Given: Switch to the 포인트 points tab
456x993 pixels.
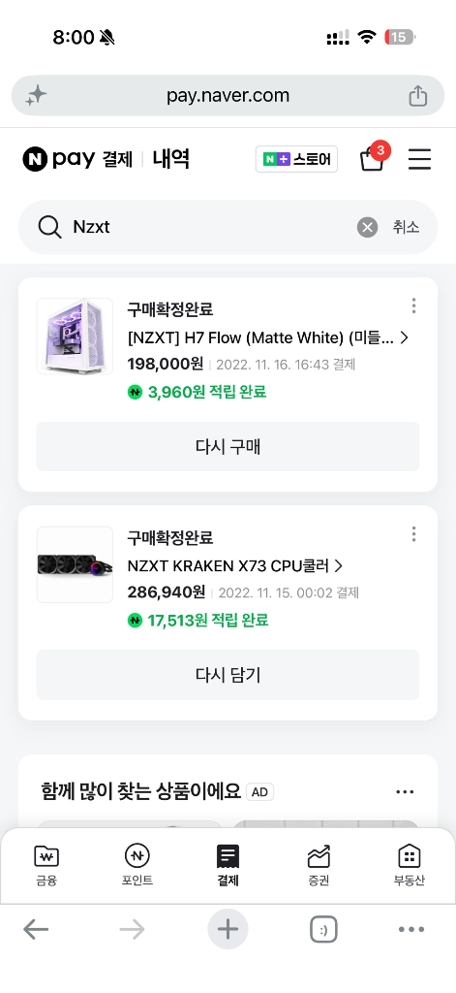Looking at the screenshot, I should [x=137, y=864].
